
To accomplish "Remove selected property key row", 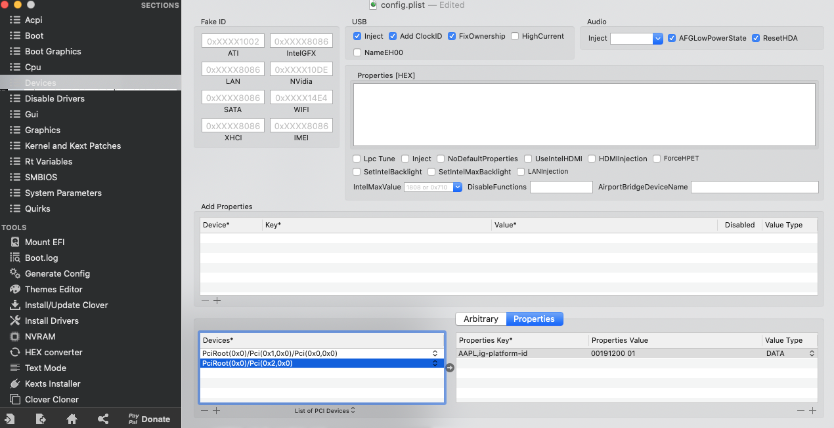I will point(801,410).
